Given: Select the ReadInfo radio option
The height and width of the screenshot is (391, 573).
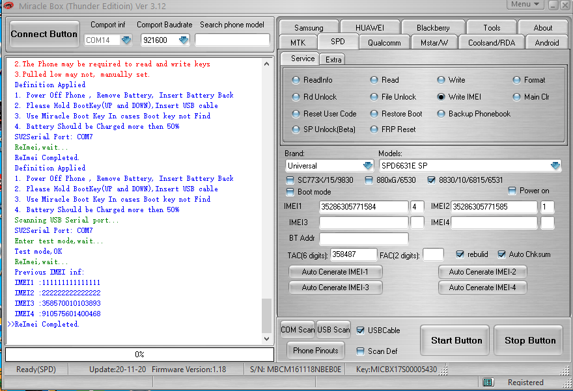Looking at the screenshot, I should coord(296,80).
